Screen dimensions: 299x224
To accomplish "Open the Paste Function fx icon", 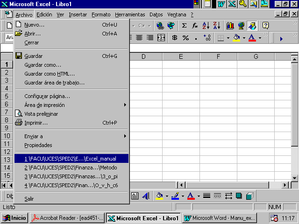I will (195, 26).
